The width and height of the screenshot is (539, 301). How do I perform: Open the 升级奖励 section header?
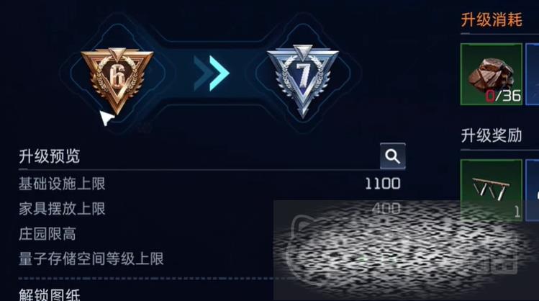point(492,135)
